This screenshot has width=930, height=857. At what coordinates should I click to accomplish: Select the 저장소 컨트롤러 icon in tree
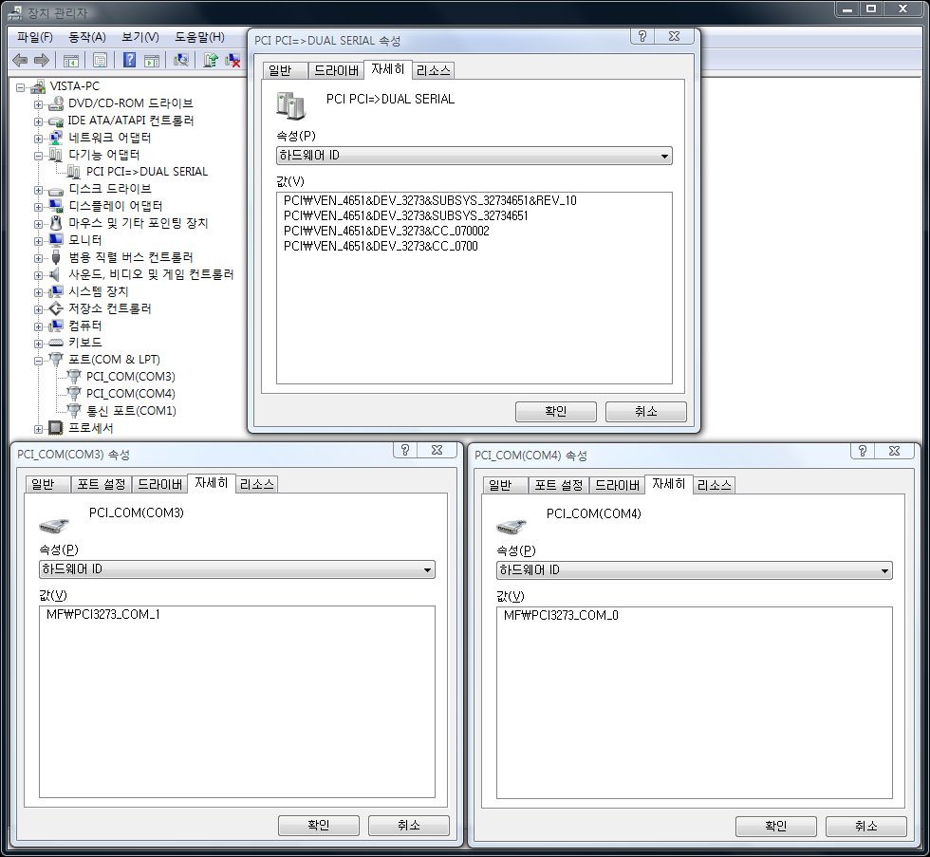coord(56,308)
